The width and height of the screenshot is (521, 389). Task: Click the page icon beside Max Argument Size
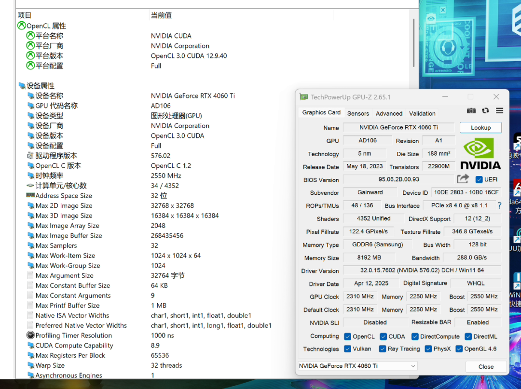[30, 276]
